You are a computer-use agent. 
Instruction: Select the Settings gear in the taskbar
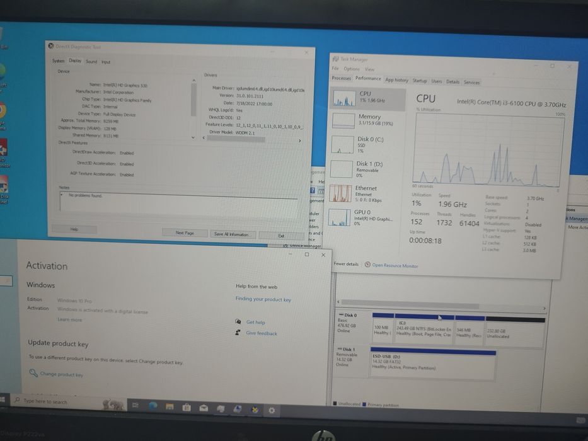coord(272,411)
